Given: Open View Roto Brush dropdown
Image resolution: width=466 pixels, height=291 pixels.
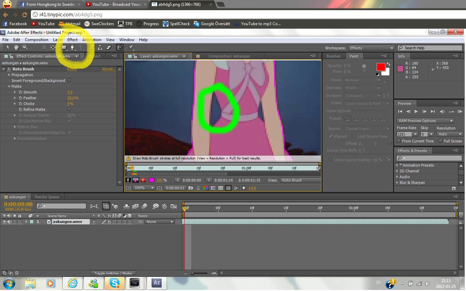Looking at the screenshot, I should (x=301, y=180).
